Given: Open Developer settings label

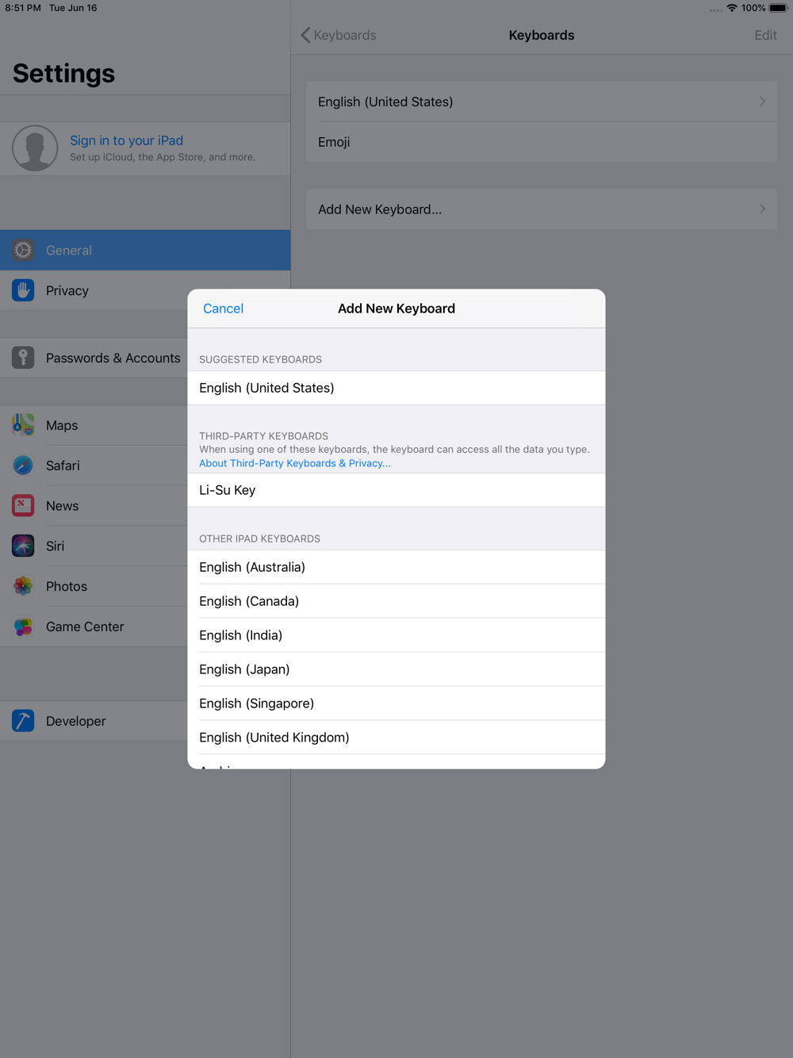Looking at the screenshot, I should [75, 721].
